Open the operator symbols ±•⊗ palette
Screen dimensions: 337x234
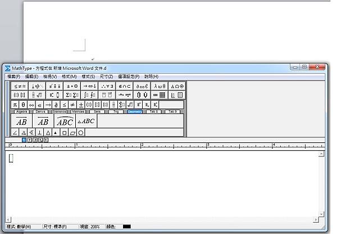(72, 86)
